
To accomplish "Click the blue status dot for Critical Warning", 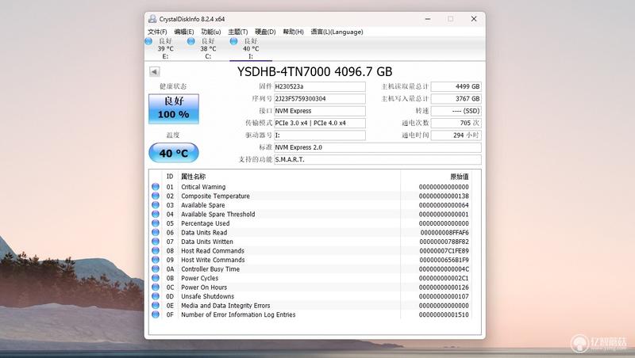I will coord(156,187).
